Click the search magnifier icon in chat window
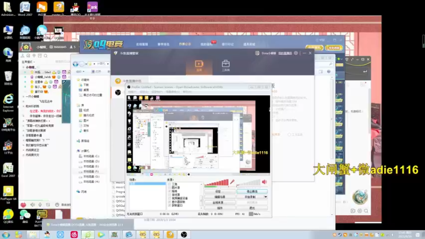The height and width of the screenshot is (239, 425). click(x=46, y=56)
